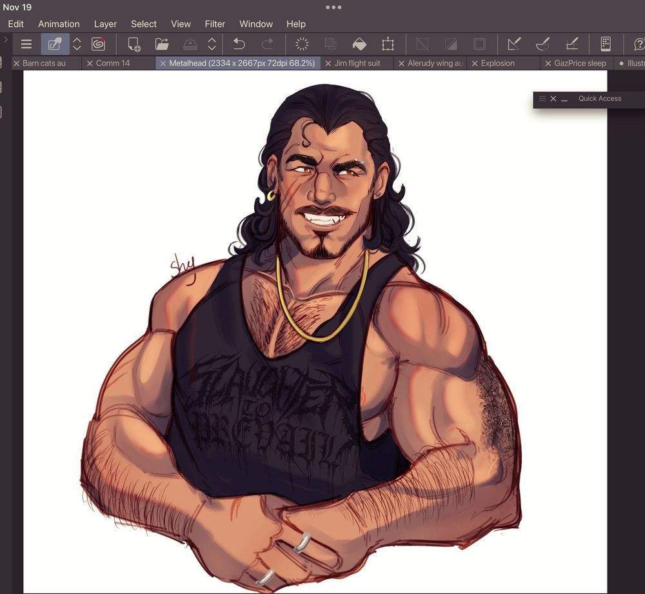This screenshot has width=645, height=594.
Task: Open the View menu
Action: coord(181,25)
